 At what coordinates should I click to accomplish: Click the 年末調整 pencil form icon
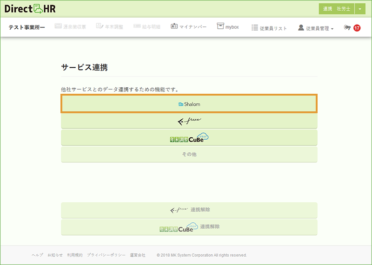tap(100, 26)
